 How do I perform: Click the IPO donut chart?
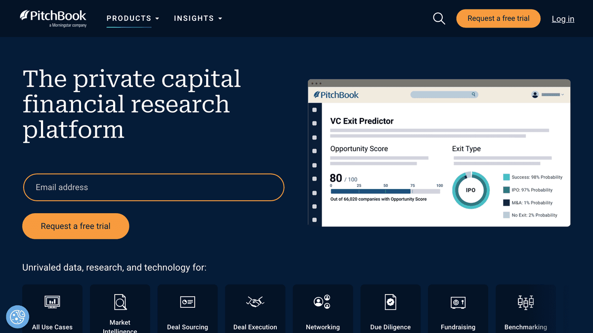pos(470,190)
